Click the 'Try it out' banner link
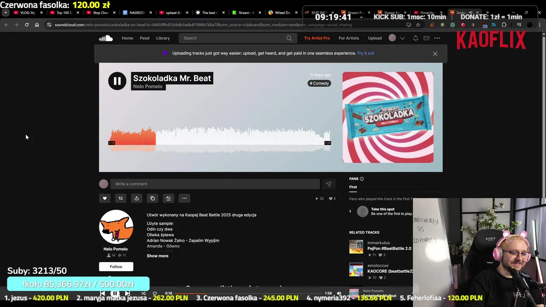The image size is (546, 307). pyautogui.click(x=366, y=53)
